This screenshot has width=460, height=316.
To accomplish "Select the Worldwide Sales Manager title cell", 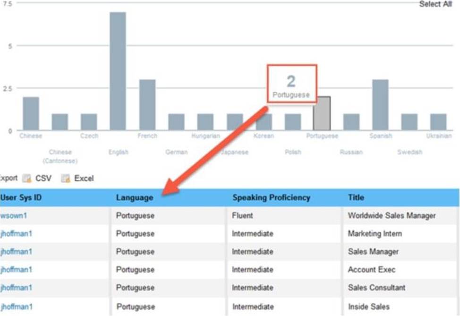I will coord(392,216).
